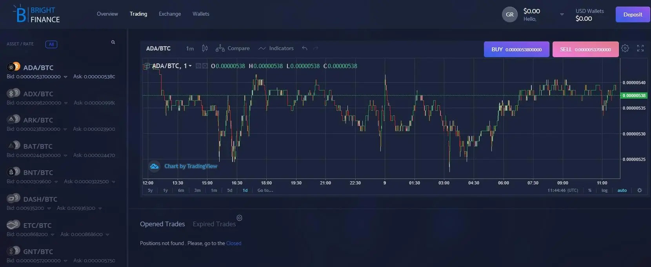Expand ADX/BTC bid dropdown arrow
The image size is (651, 267).
(x=66, y=103)
